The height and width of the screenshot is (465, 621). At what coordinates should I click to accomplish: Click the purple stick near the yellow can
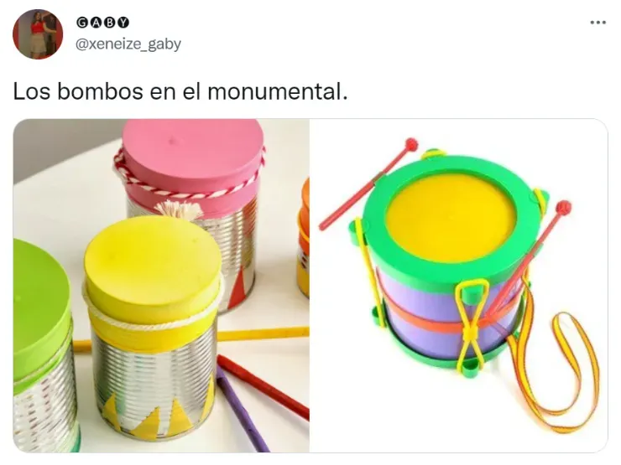[243, 411]
